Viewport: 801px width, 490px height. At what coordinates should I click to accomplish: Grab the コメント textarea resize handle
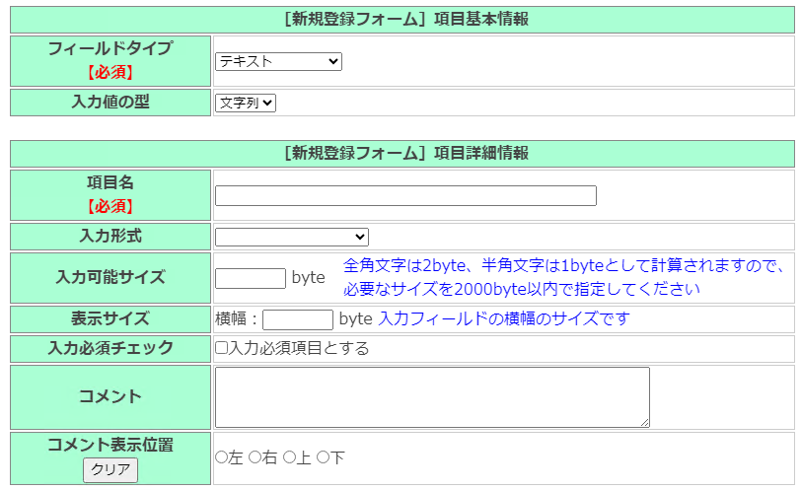(x=645, y=423)
